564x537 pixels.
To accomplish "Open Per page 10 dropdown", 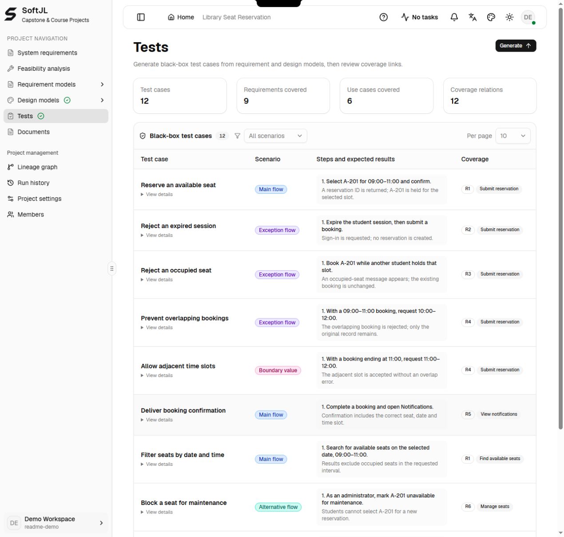I will click(512, 136).
